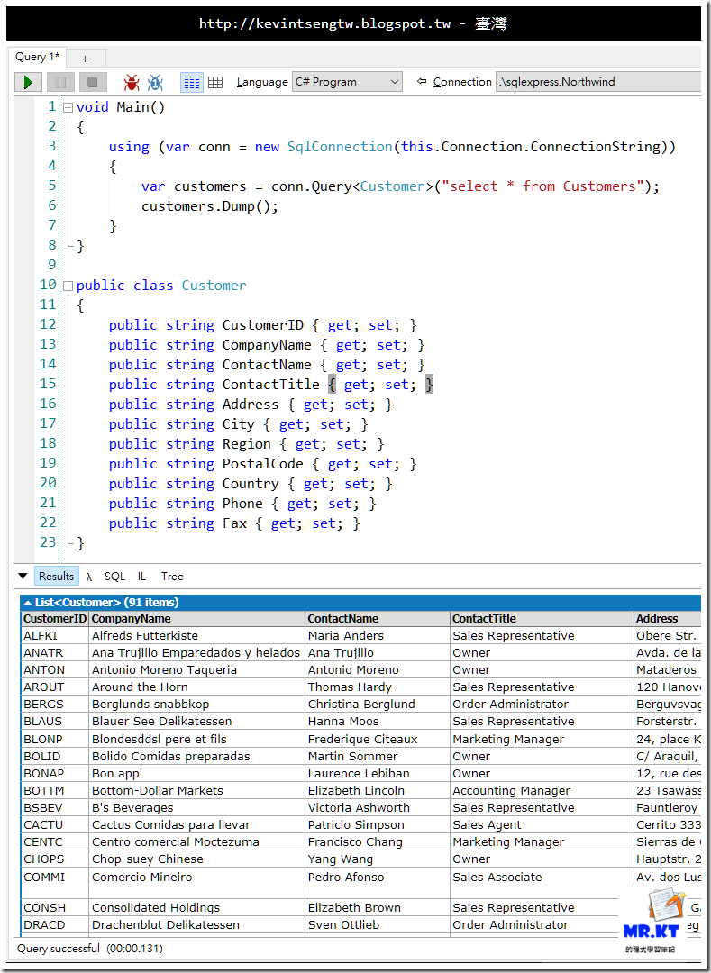The width and height of the screenshot is (711, 973).
Task: Click the Centro comercial Moctezuma cell
Action: 197,842
